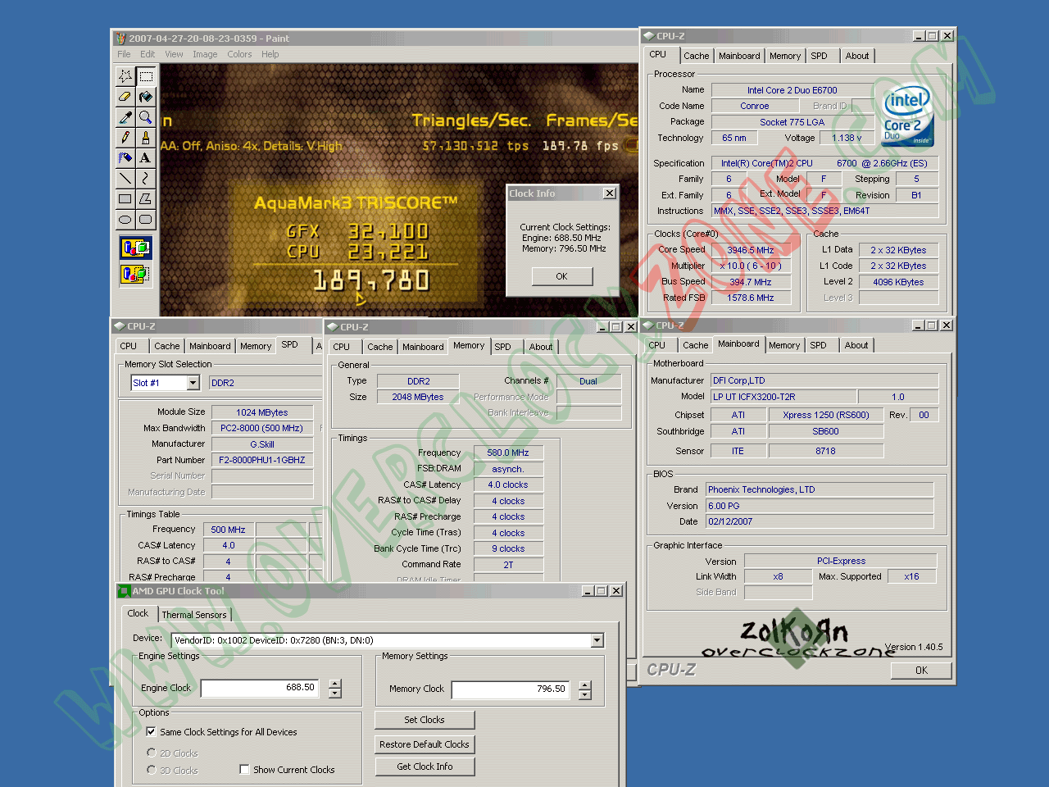Expand the Device VendorID dropdown list
1049x787 pixels.
(x=597, y=640)
